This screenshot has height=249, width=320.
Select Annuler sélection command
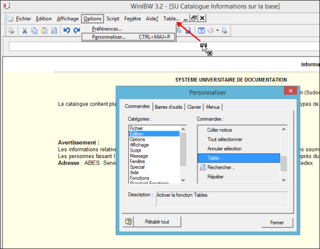[239, 149]
